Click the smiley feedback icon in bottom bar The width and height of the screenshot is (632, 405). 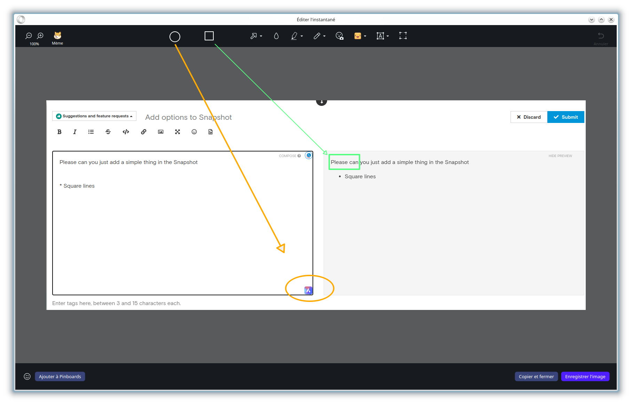click(27, 376)
